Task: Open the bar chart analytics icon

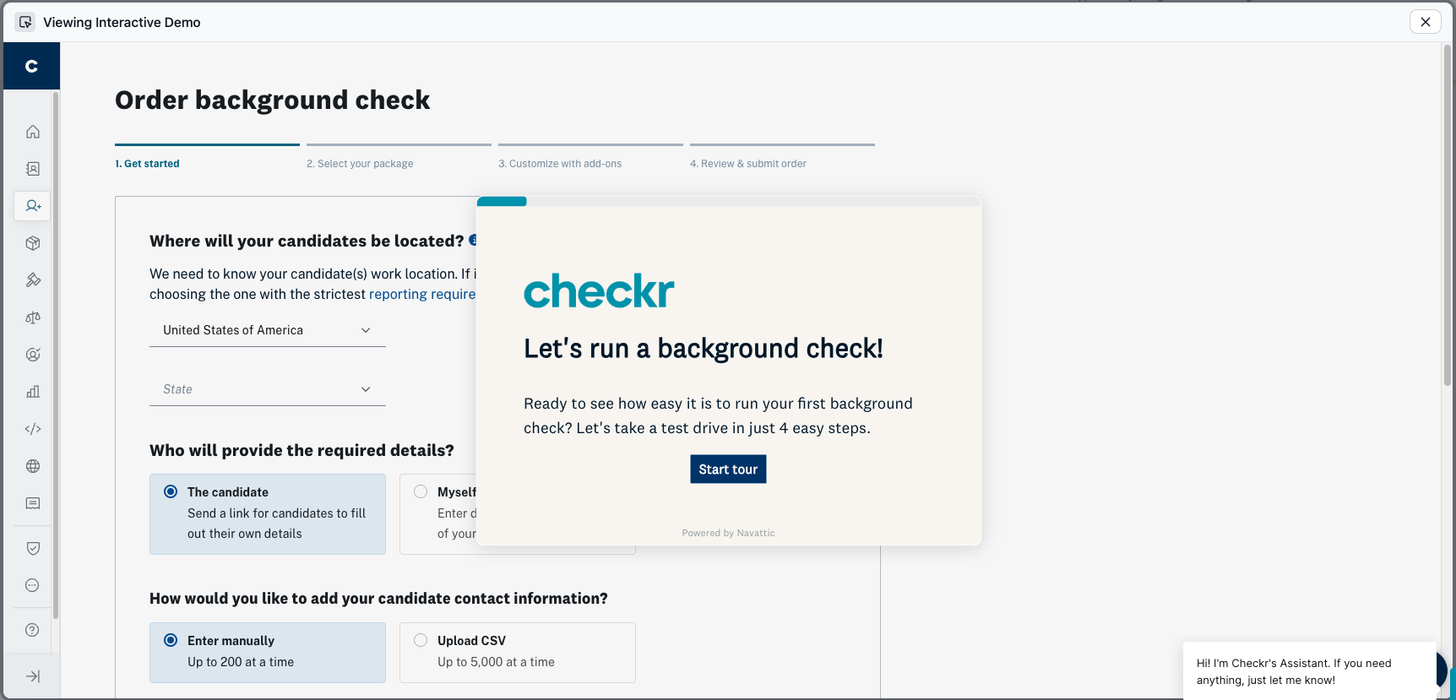Action: coord(33,392)
